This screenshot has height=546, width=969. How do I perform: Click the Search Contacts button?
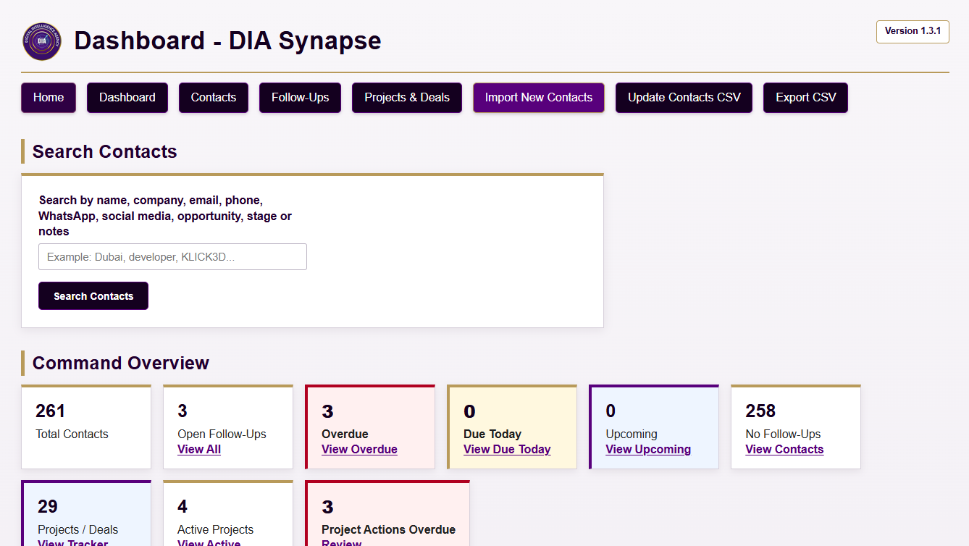(93, 295)
